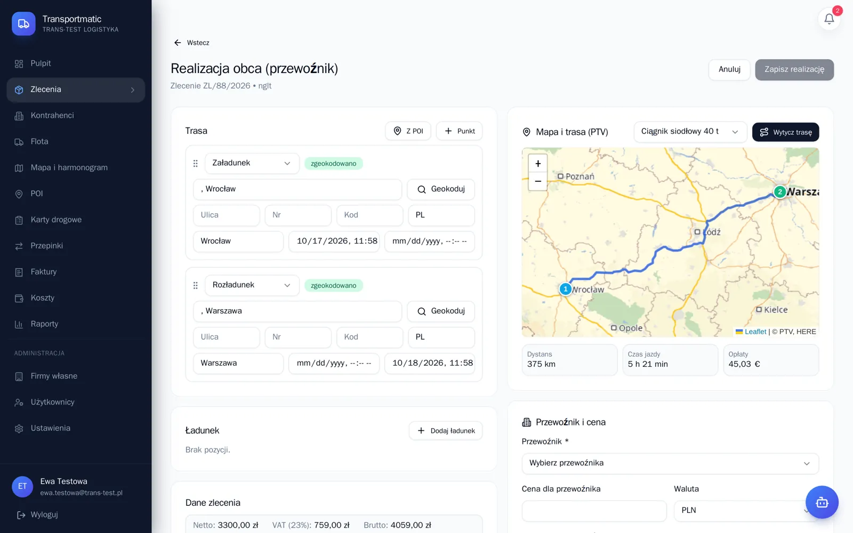This screenshot has height=533, width=853.
Task: Open Mapa i harmonogram in sidebar
Action: tap(76, 168)
